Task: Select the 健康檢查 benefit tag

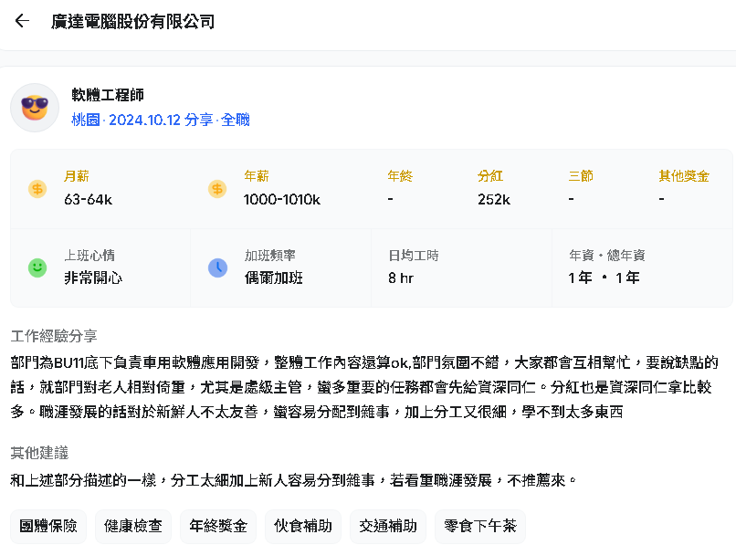Action: pyautogui.click(x=133, y=526)
